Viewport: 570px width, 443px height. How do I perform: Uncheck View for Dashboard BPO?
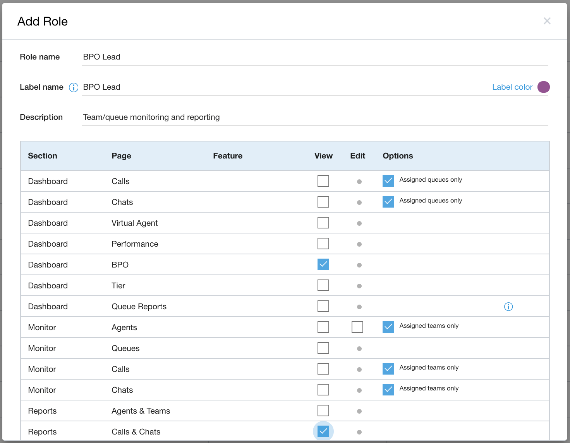click(323, 264)
